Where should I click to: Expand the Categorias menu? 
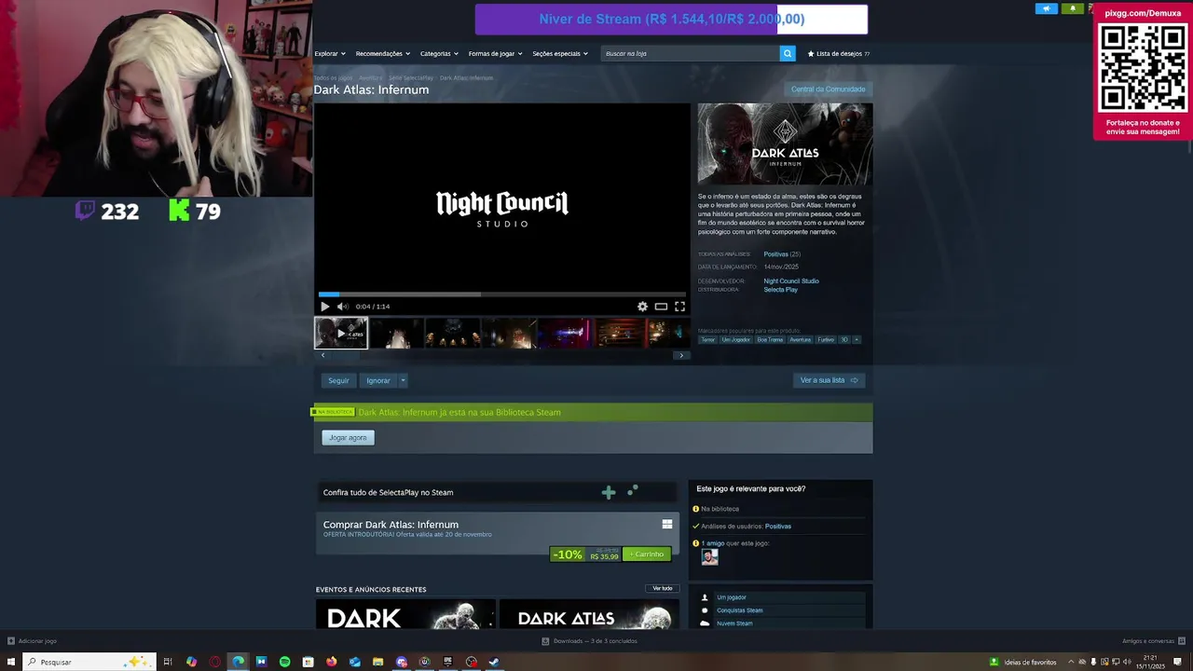(x=439, y=54)
